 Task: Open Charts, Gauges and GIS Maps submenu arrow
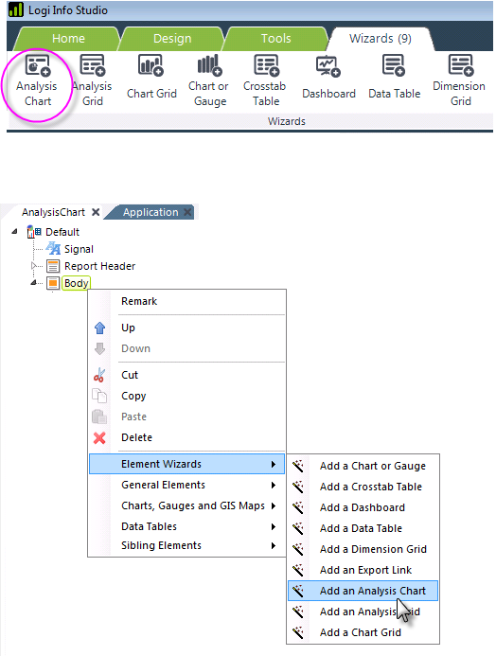(274, 505)
